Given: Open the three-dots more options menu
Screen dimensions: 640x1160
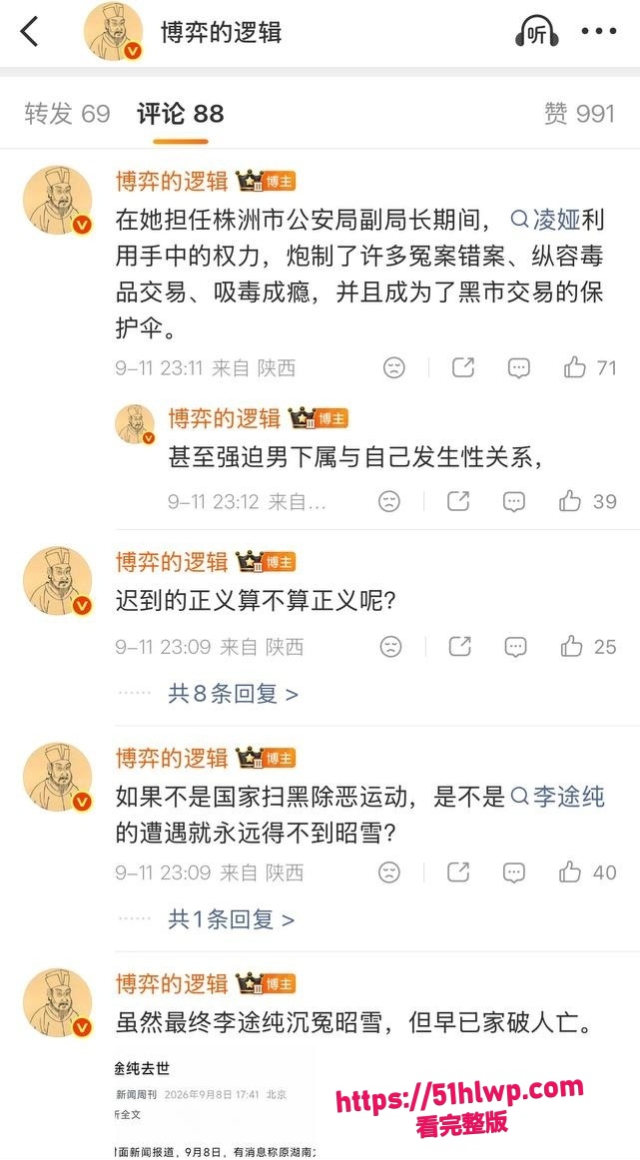Looking at the screenshot, I should point(599,32).
